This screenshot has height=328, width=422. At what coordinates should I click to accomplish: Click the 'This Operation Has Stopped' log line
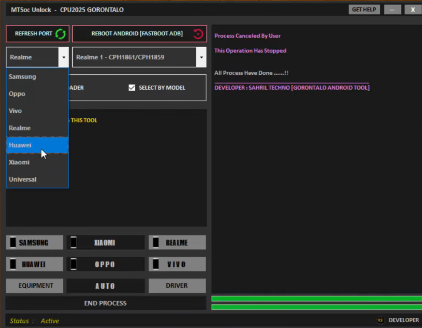point(250,51)
